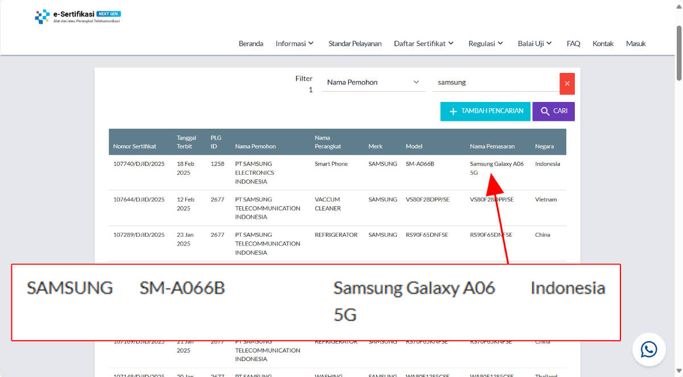
Task: Click date 18 Feb 2025
Action: pos(186,168)
